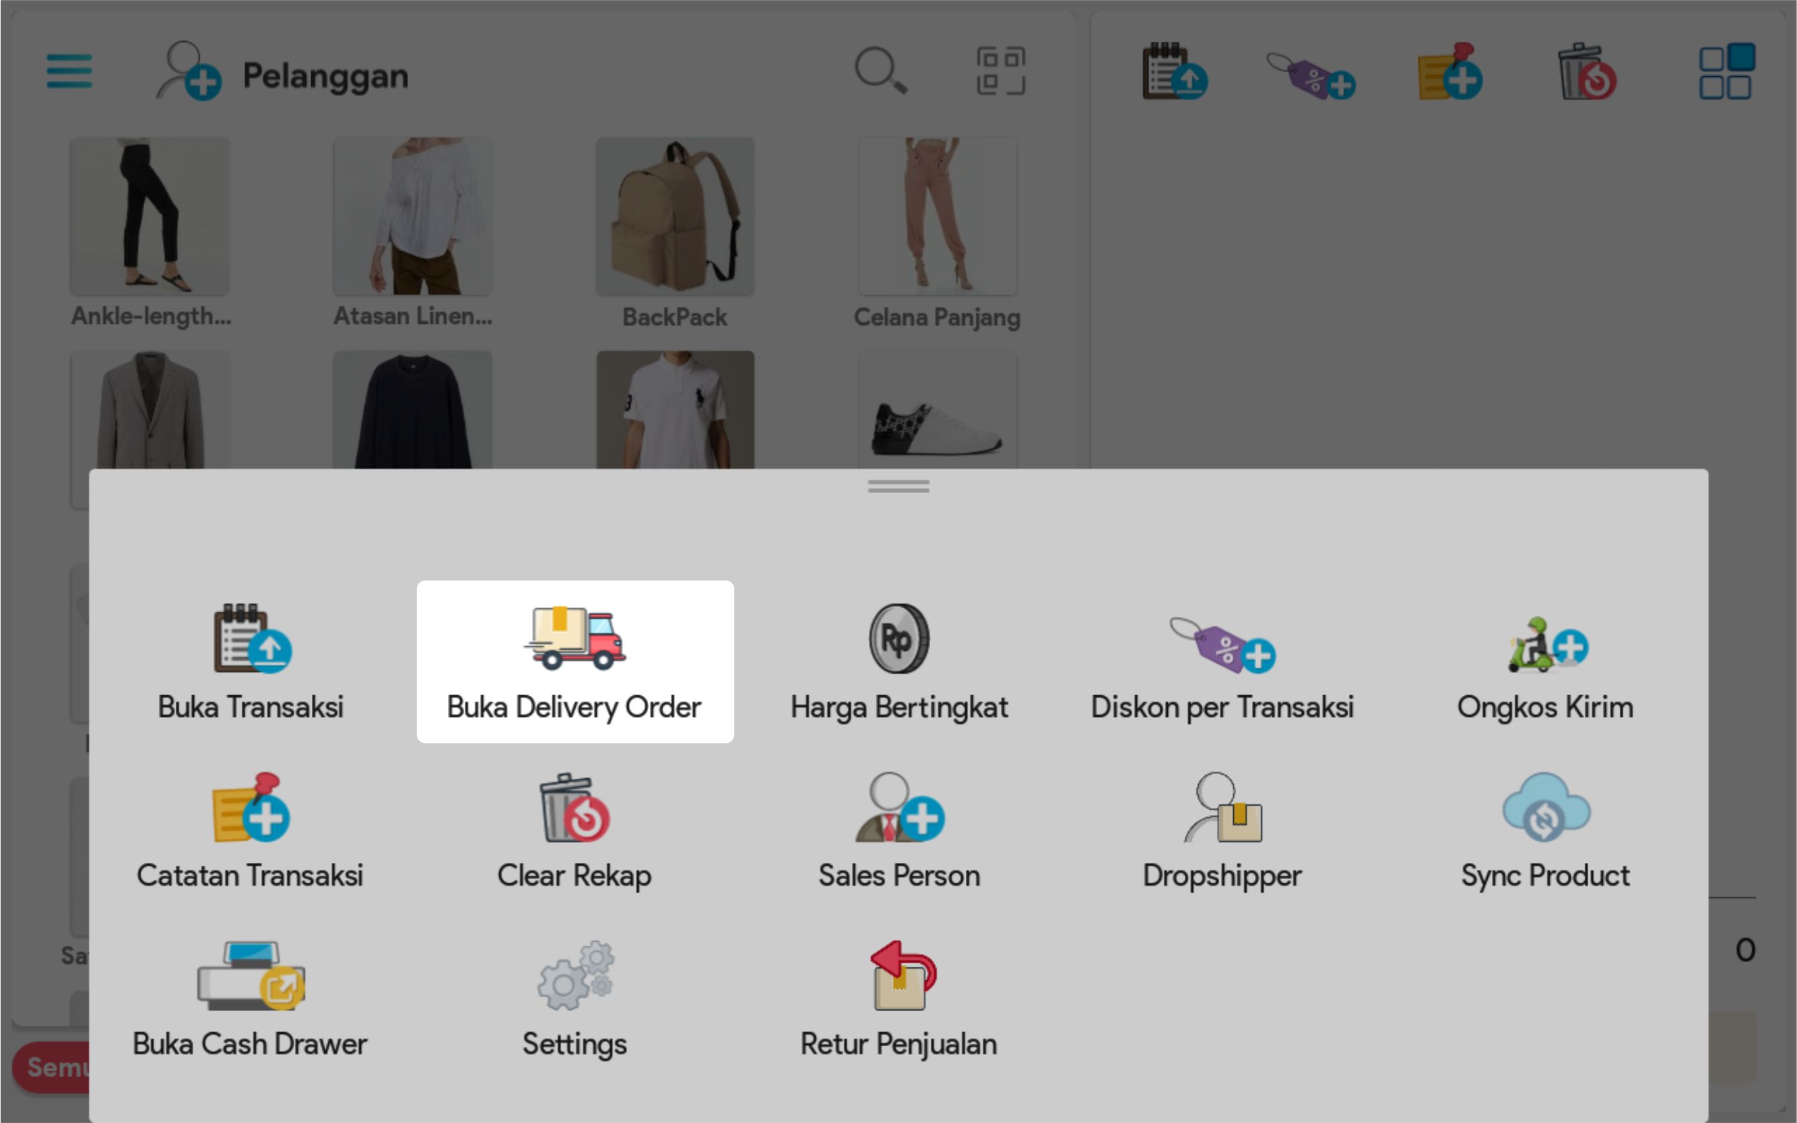1797x1123 pixels.
Task: Start a Retur Penjualan
Action: click(x=899, y=998)
